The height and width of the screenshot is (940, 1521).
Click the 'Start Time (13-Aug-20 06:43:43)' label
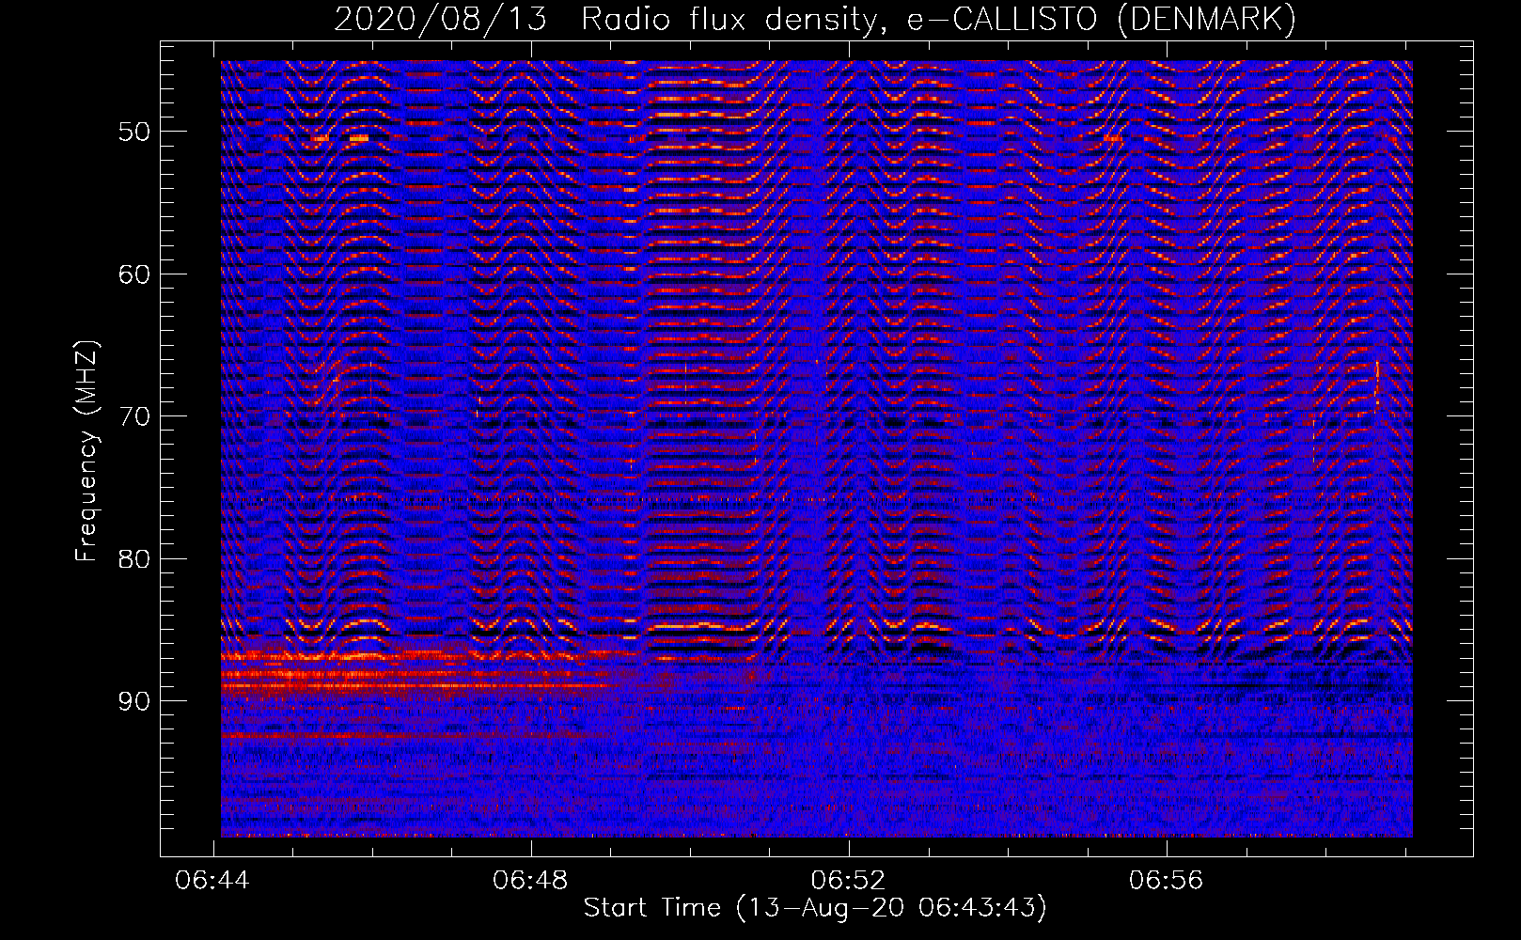click(815, 908)
